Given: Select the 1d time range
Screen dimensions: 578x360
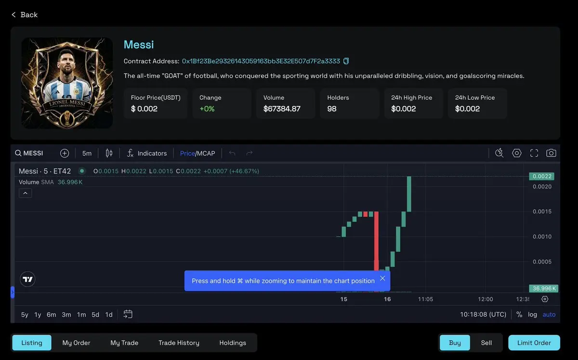Looking at the screenshot, I should click(x=109, y=315).
